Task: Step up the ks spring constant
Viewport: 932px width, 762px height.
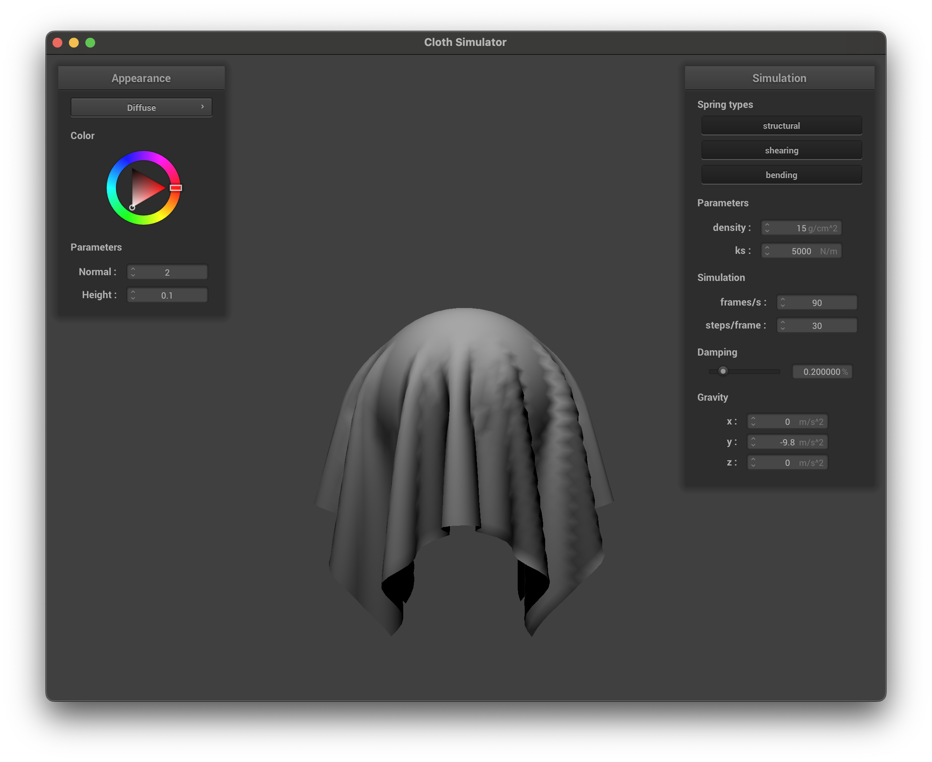Action: [767, 248]
